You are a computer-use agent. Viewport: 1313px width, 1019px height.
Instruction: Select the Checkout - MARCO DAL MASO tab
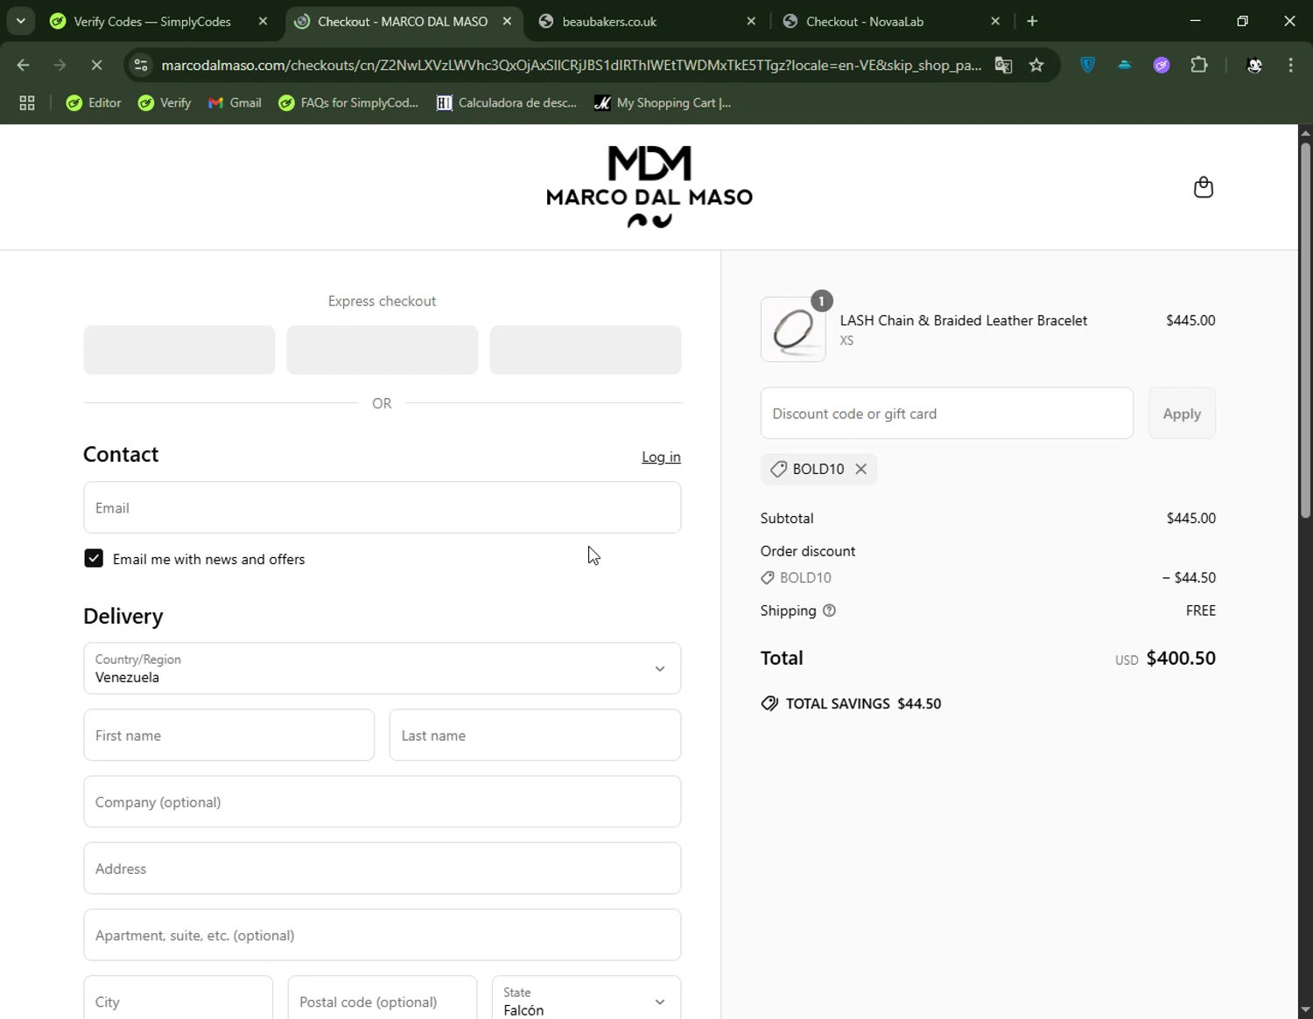pyautogui.click(x=402, y=21)
